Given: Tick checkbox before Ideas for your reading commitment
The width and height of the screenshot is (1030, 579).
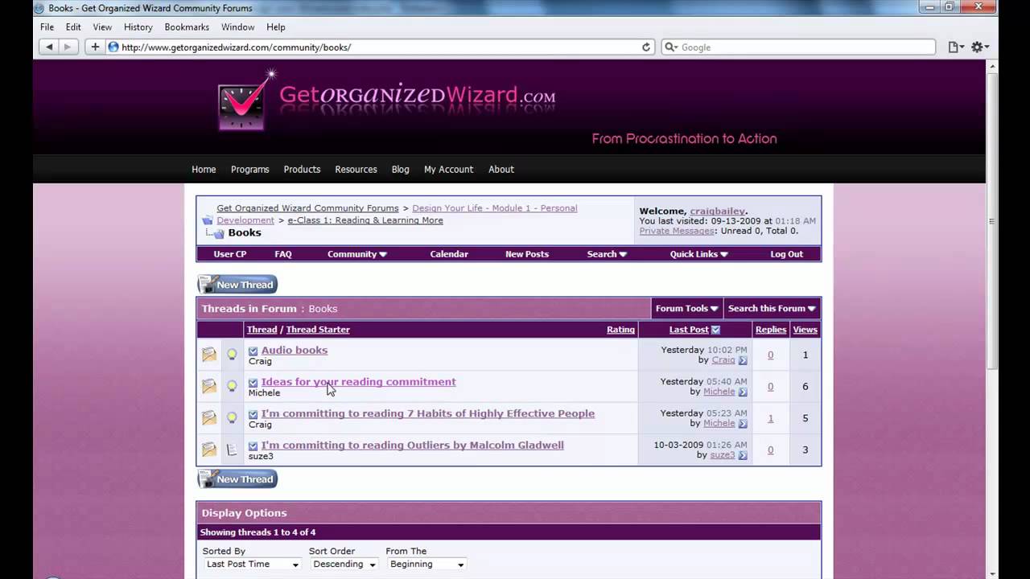Looking at the screenshot, I should coord(253,383).
